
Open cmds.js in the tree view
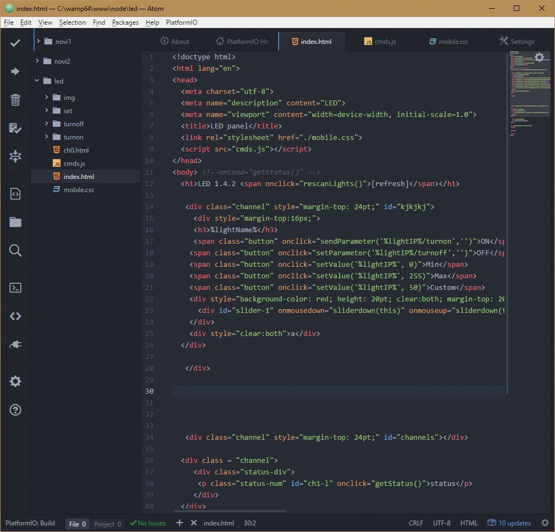pos(74,164)
